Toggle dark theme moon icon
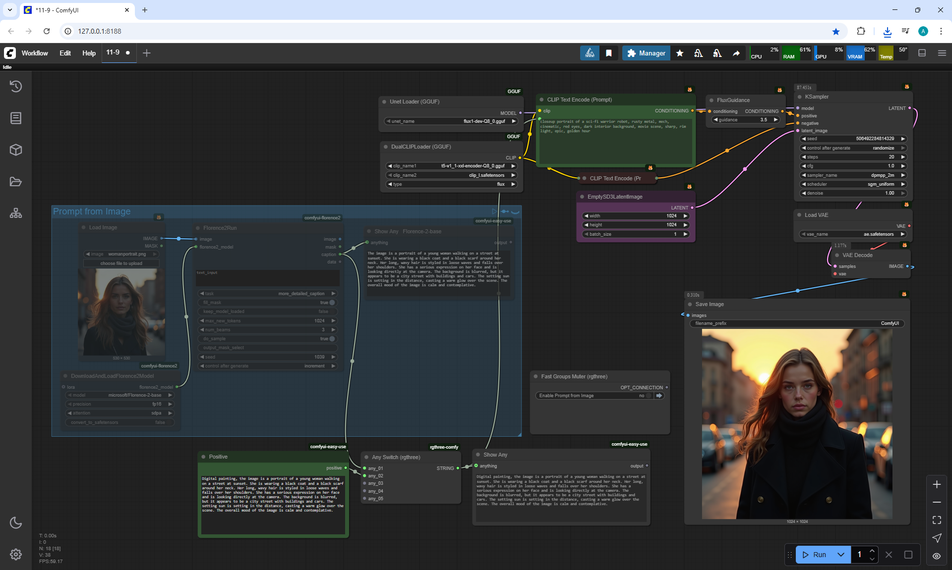The width and height of the screenshot is (952, 570). pyautogui.click(x=16, y=522)
